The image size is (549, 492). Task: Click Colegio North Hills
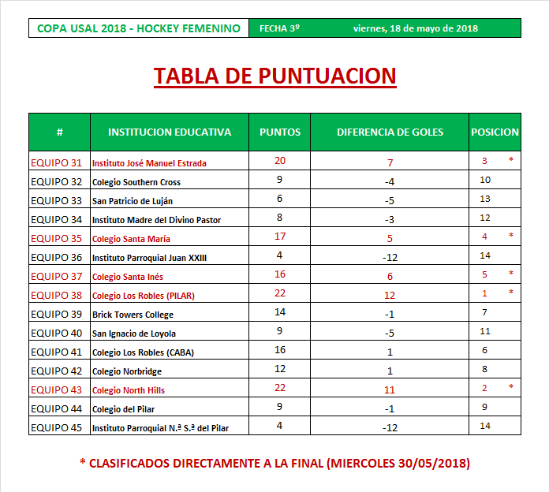128,390
